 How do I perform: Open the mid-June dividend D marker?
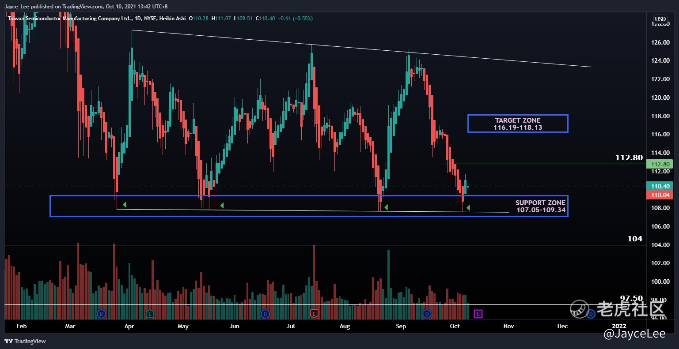pos(265,314)
